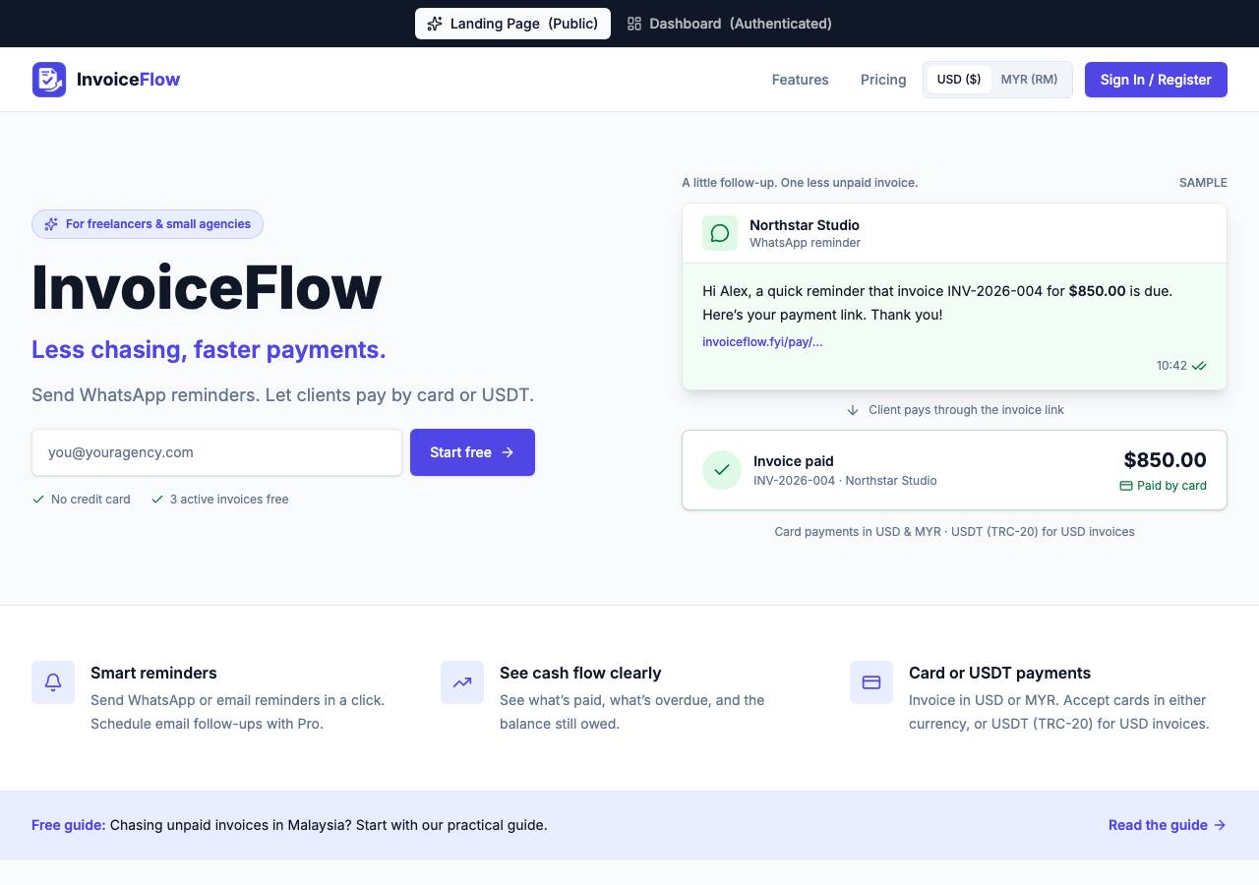Select USD ($) currency option

[x=959, y=80]
